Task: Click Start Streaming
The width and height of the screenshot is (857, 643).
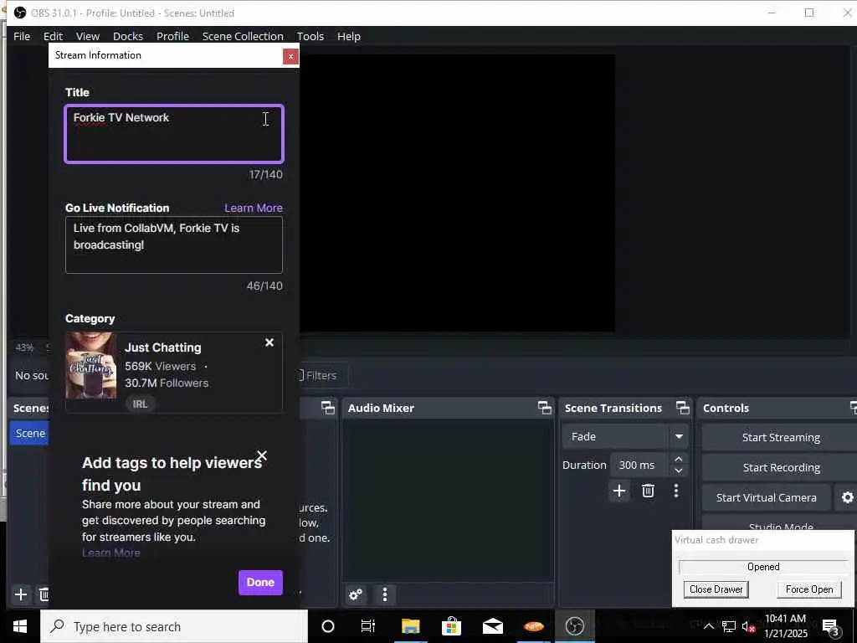Action: tap(781, 437)
